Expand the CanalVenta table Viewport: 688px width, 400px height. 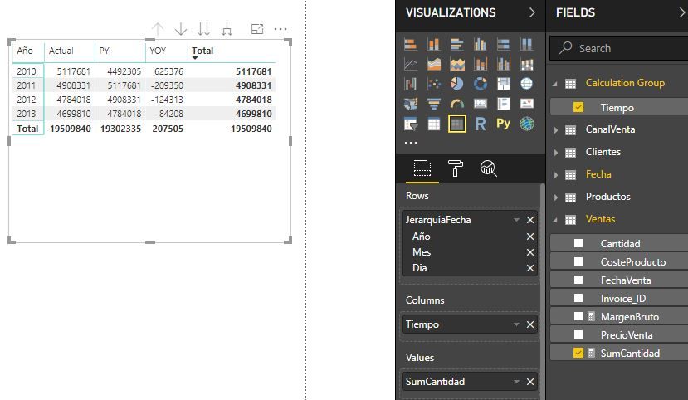pyautogui.click(x=555, y=129)
